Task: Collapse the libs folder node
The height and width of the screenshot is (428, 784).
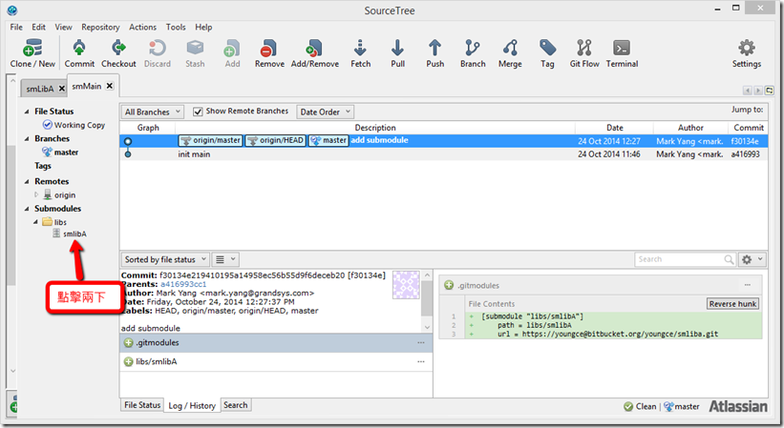Action: pyautogui.click(x=35, y=222)
